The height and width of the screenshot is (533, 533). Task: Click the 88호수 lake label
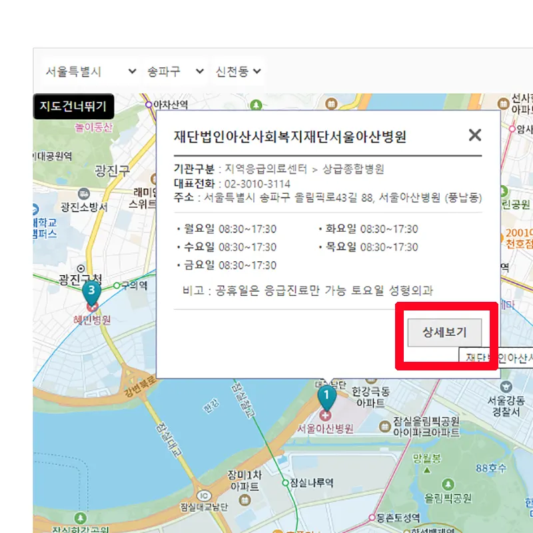491,468
